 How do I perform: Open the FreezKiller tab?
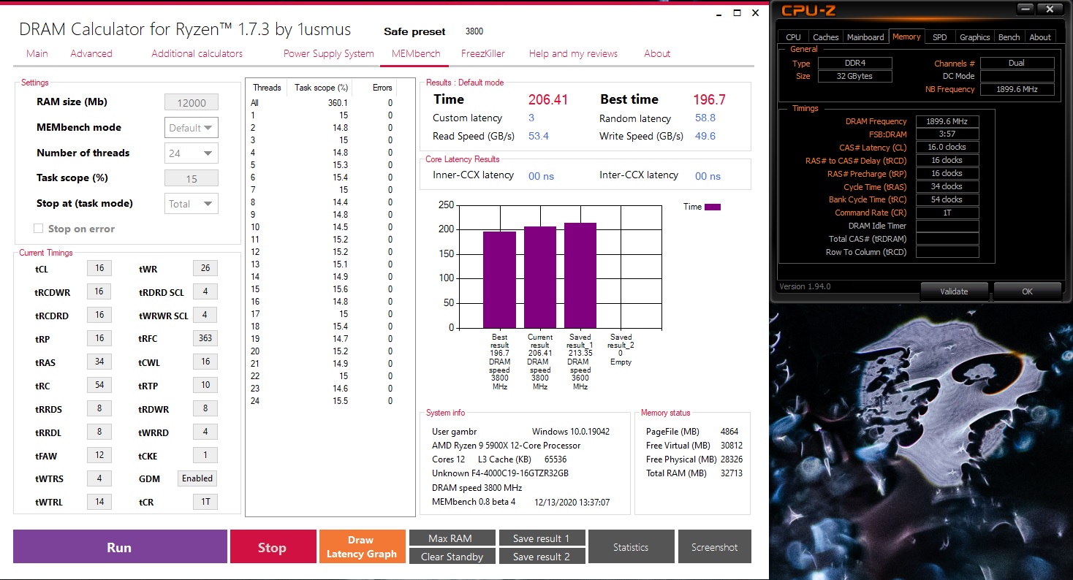tap(483, 53)
